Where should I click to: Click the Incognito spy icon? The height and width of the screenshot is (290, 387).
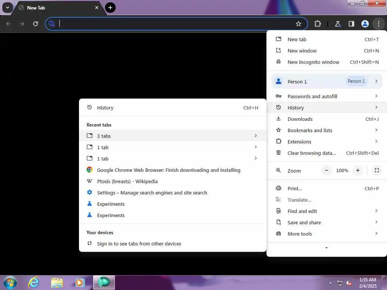(279, 62)
